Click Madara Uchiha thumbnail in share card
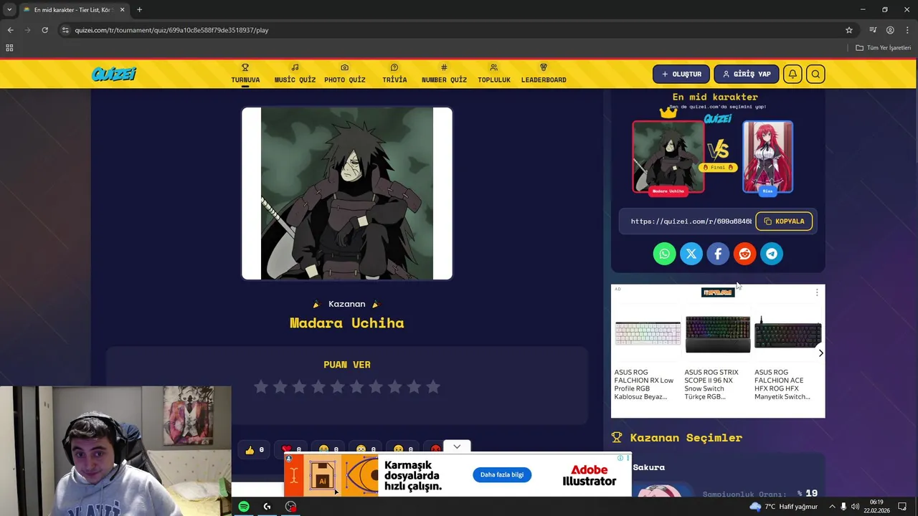Viewport: 918px width, 516px height. click(668, 157)
